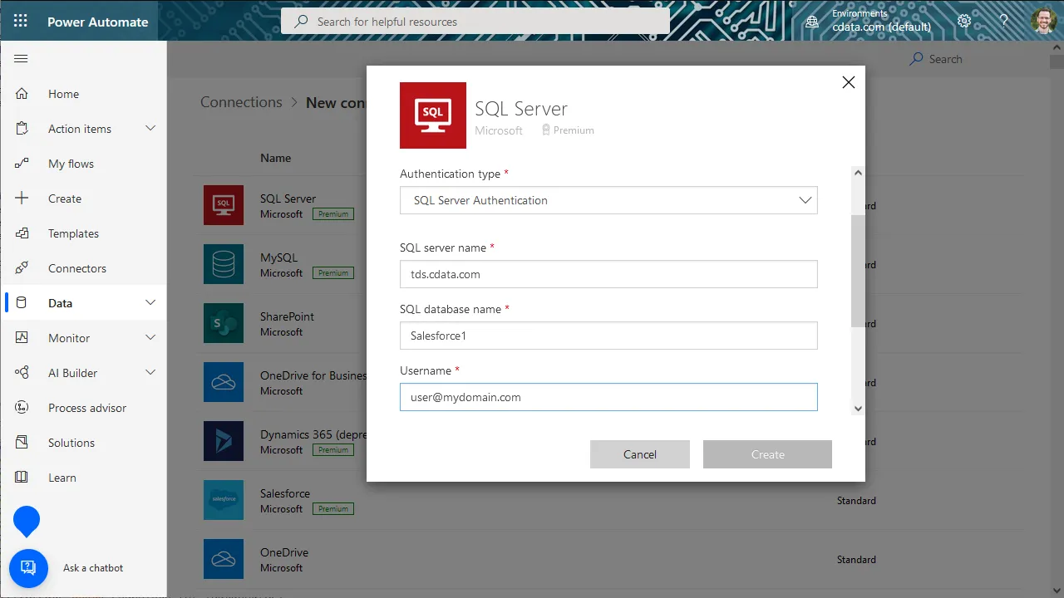Open the Connectors page
Screen dimensions: 1064x598
(x=77, y=268)
